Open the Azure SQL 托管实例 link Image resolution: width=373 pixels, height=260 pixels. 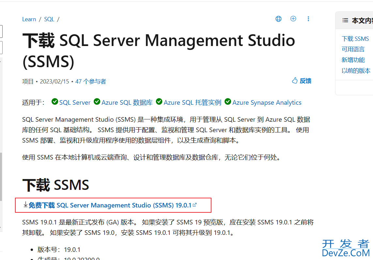(193, 102)
